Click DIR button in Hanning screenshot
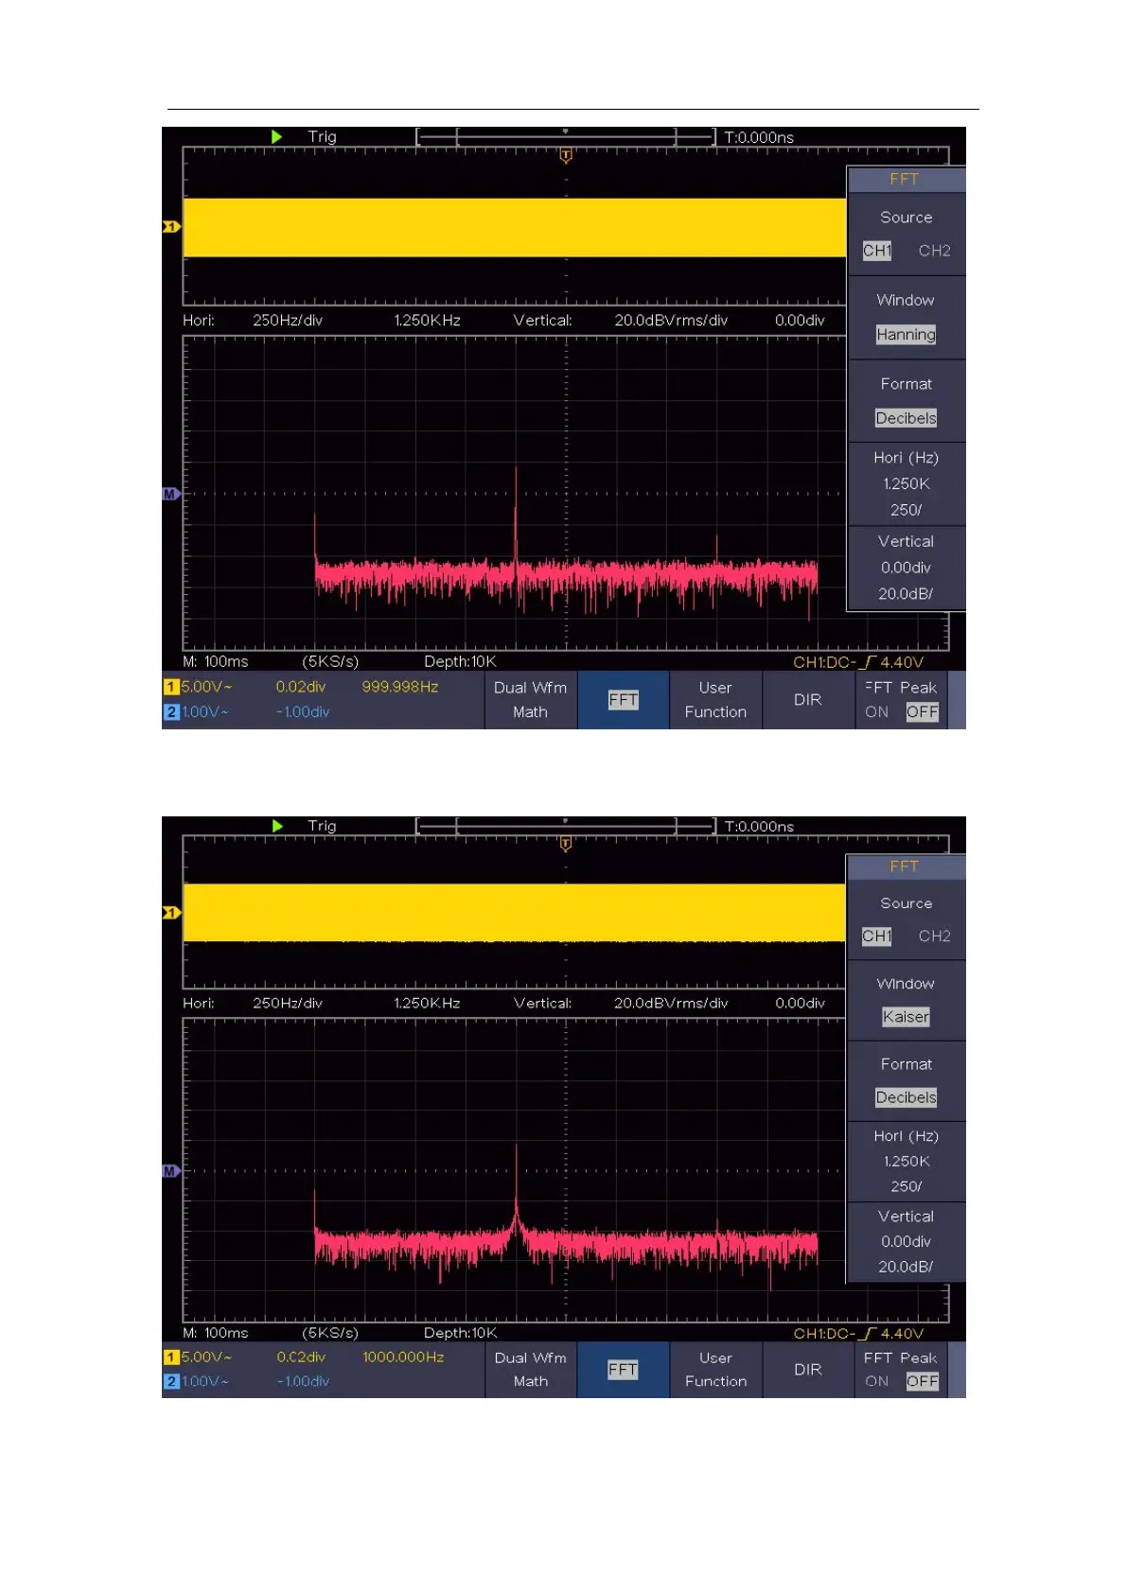The image size is (1127, 1593). coord(808,700)
